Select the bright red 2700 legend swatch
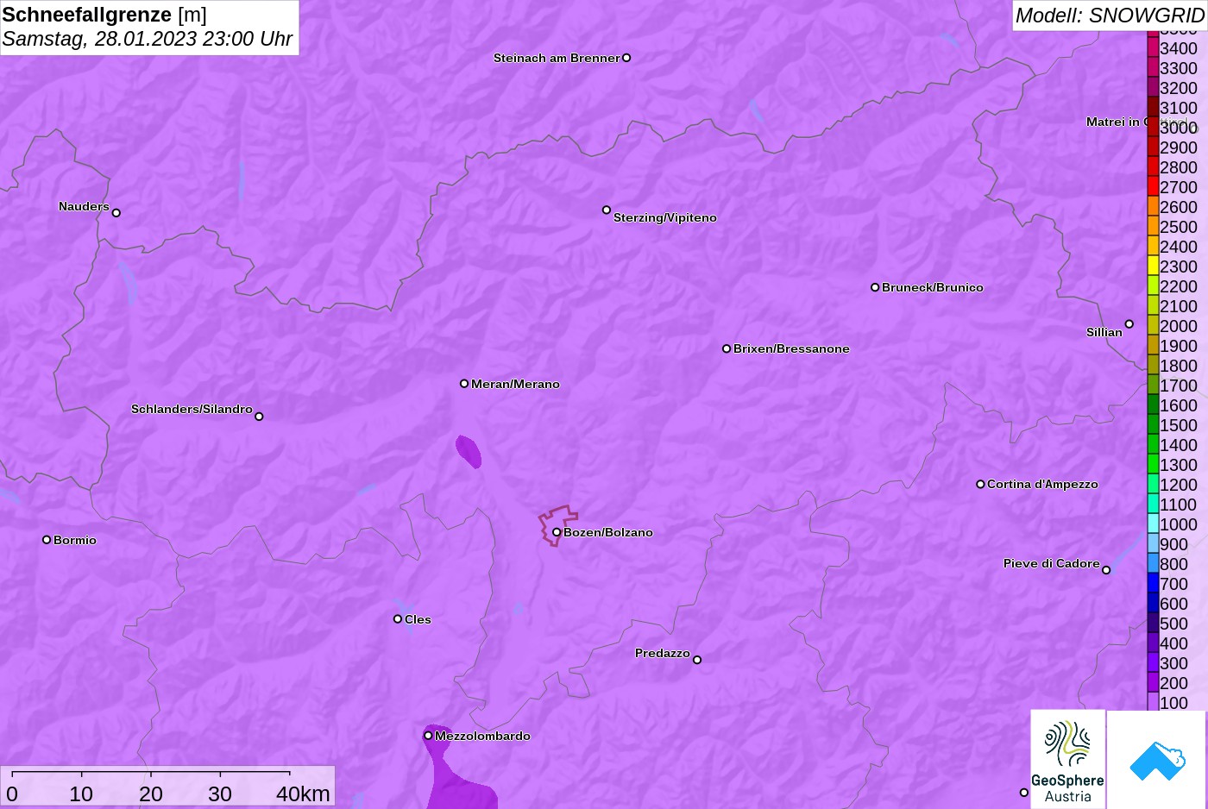This screenshot has width=1208, height=809. (1153, 186)
